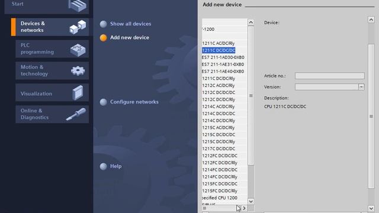This screenshot has height=213, width=379.
Task: Click the CPU 1211C DC/DC/DC description text
Action: [x=285, y=106]
